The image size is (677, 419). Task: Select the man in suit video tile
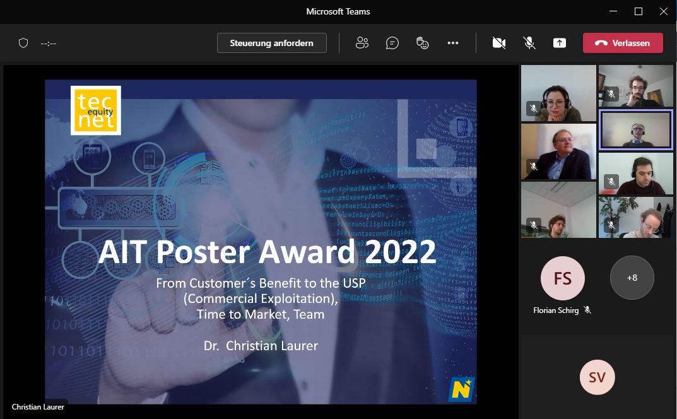click(558, 151)
